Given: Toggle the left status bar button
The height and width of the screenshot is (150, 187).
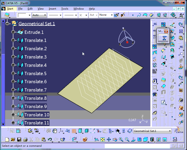Looking at the screenshot, I should [174, 146].
